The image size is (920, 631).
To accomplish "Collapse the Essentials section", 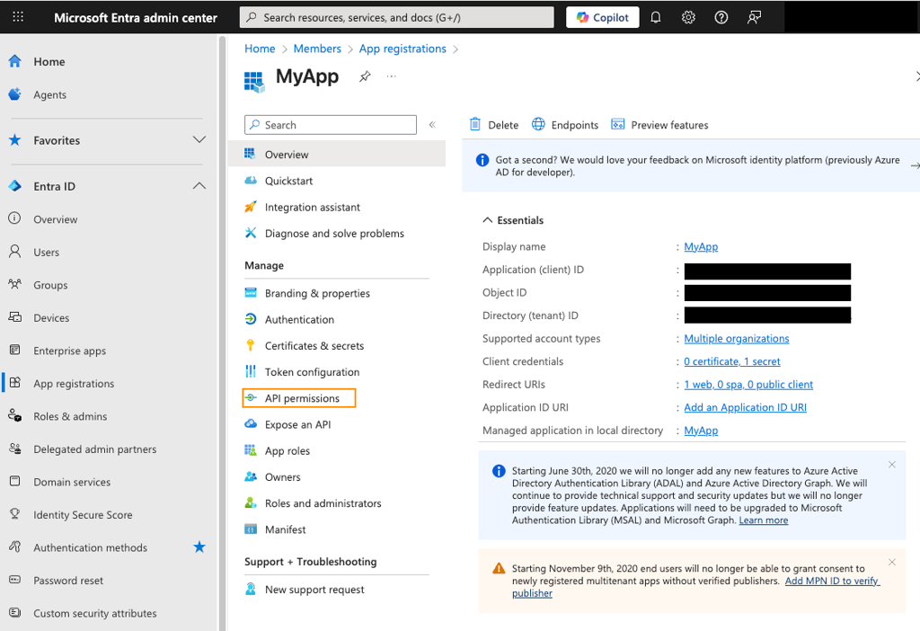I will pyautogui.click(x=513, y=220).
